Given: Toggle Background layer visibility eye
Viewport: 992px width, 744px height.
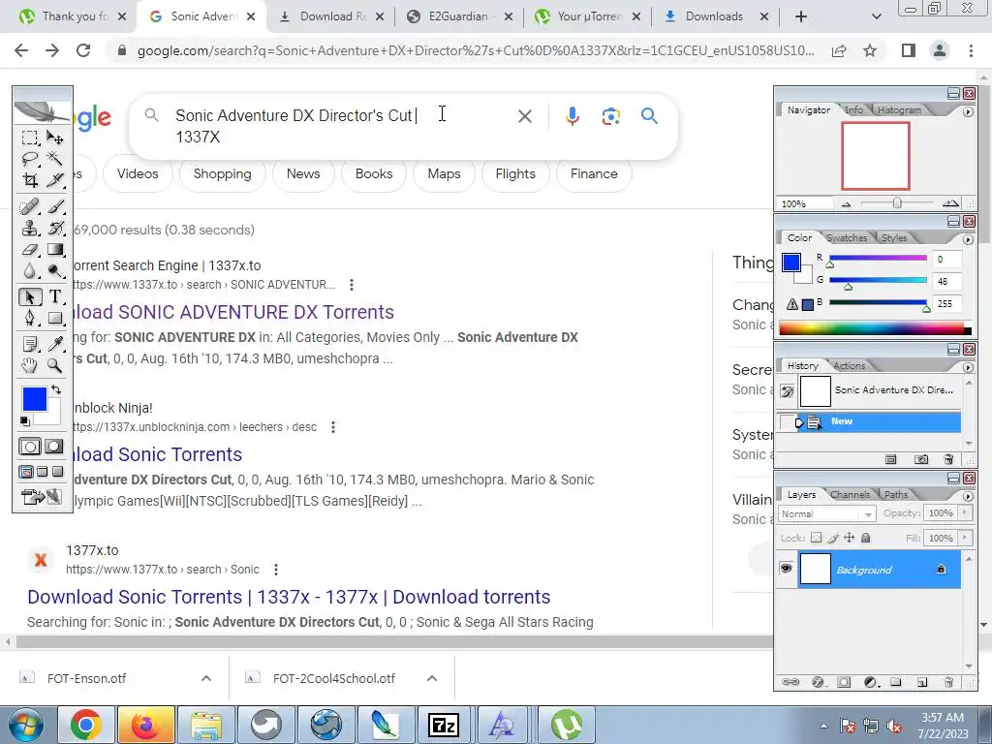Looking at the screenshot, I should pos(786,568).
